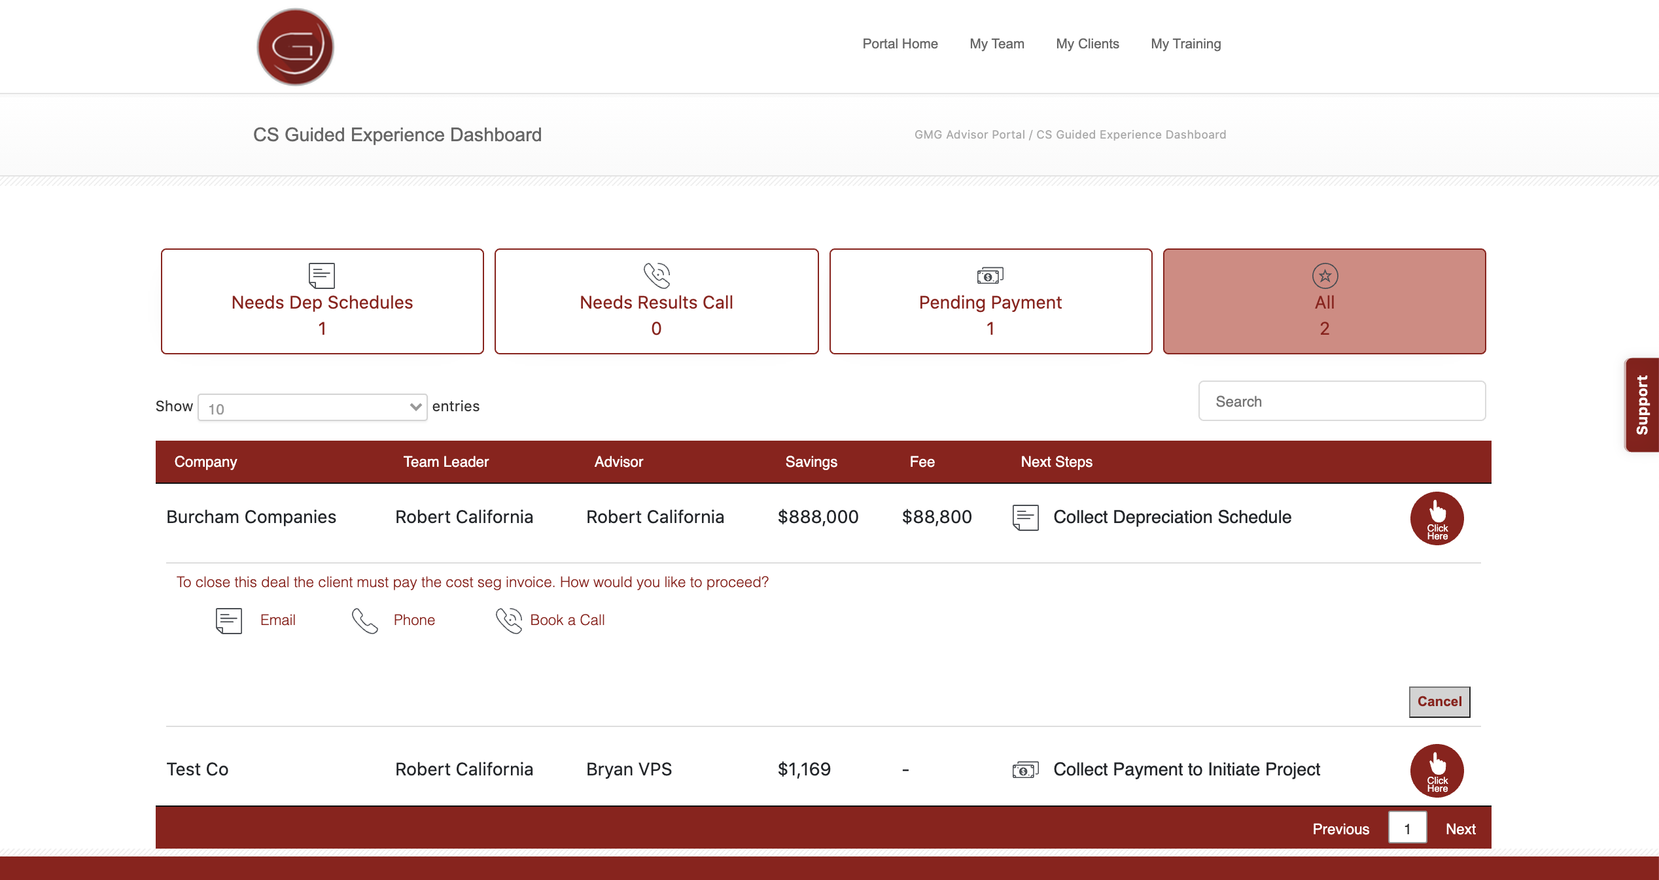Select the Needs Dep Schedules filter card
1659x880 pixels.
coord(322,301)
